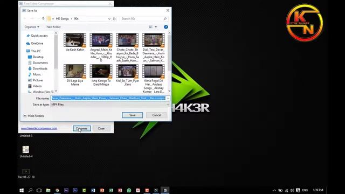Open taskbar search magnifier
The height and width of the screenshot is (194, 345).
[30, 190]
